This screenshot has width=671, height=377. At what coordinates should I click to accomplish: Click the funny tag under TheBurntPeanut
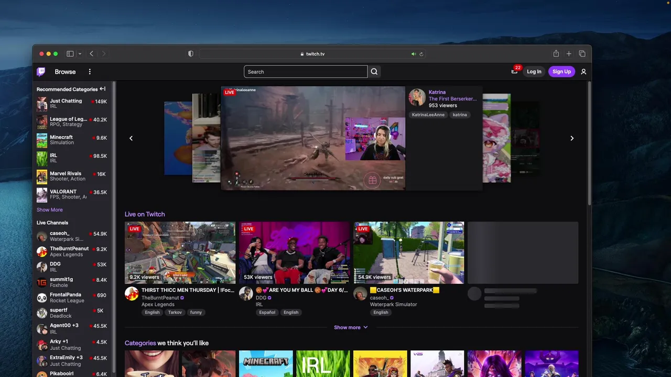(x=196, y=313)
